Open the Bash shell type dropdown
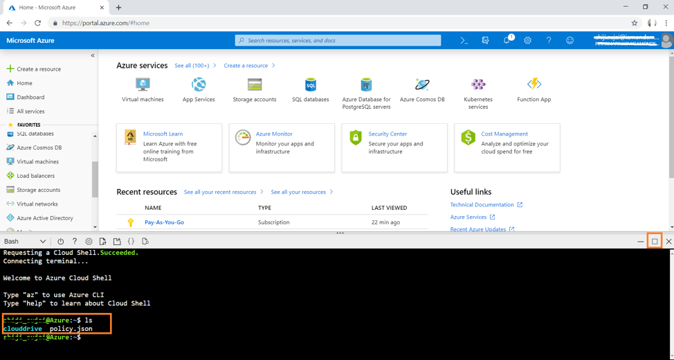674x360 pixels. coord(24,242)
